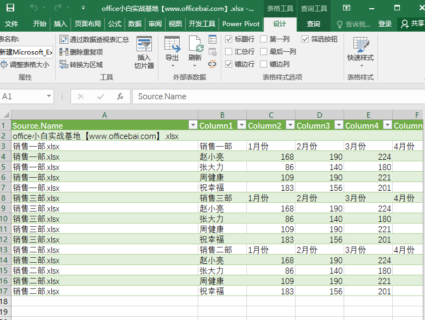
Task: Select row 8 header
Action: coord(5,198)
